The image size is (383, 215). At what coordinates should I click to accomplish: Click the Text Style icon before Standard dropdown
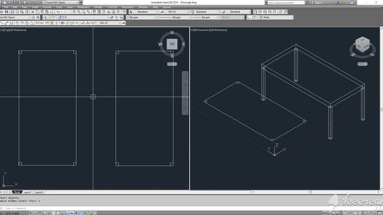131,12
